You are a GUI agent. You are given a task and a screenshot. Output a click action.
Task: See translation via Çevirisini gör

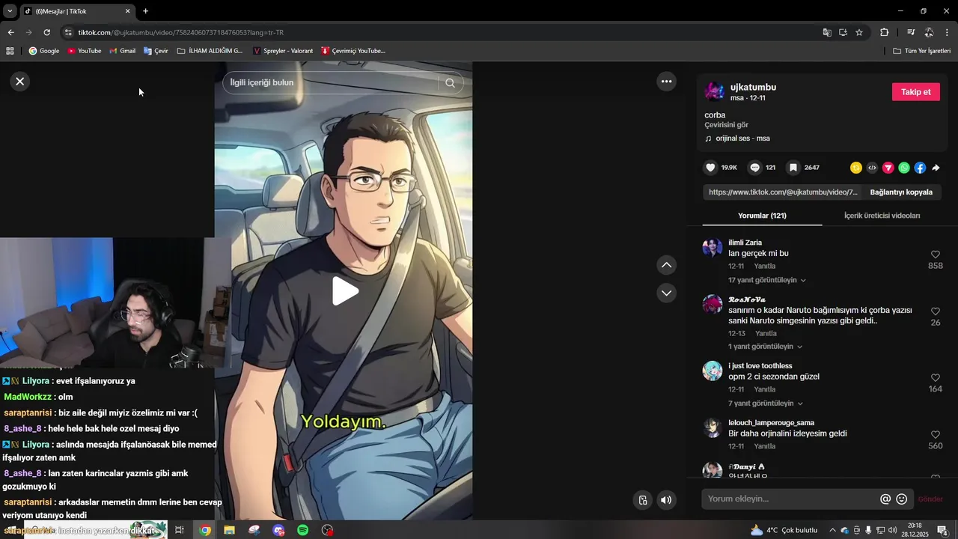(x=726, y=125)
